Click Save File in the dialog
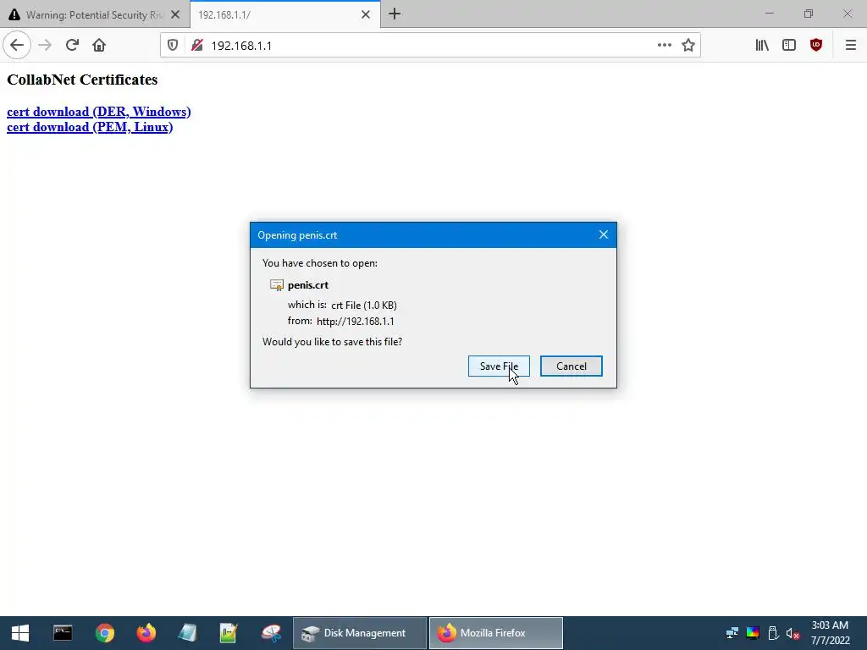This screenshot has width=867, height=650. (x=499, y=366)
